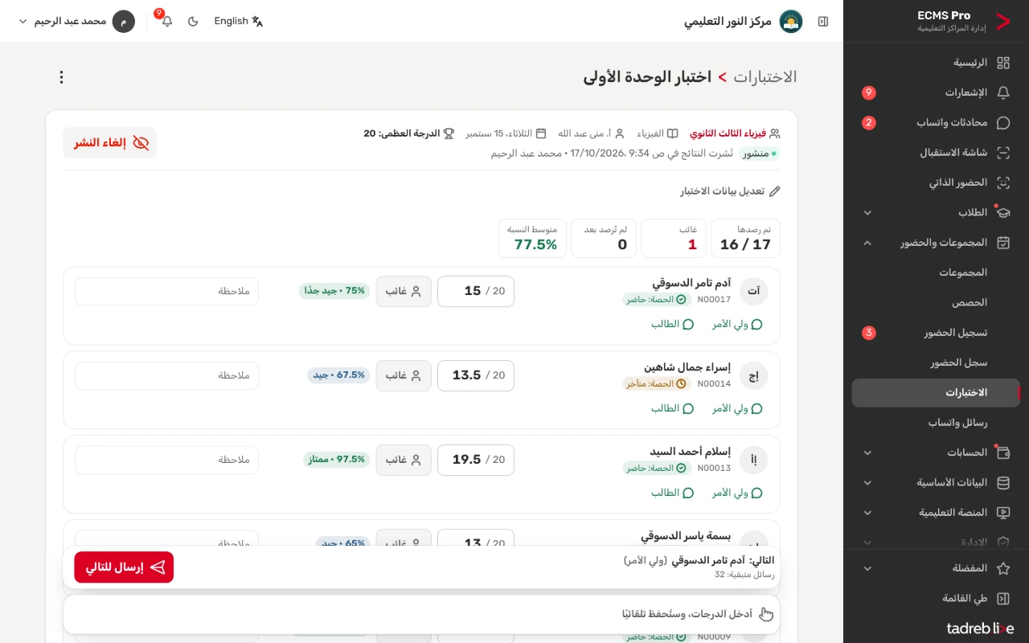Toggle dark mode moon icon

tap(193, 22)
